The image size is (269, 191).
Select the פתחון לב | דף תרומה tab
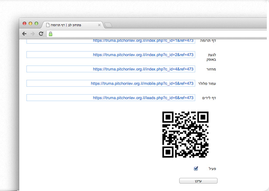coord(72,25)
